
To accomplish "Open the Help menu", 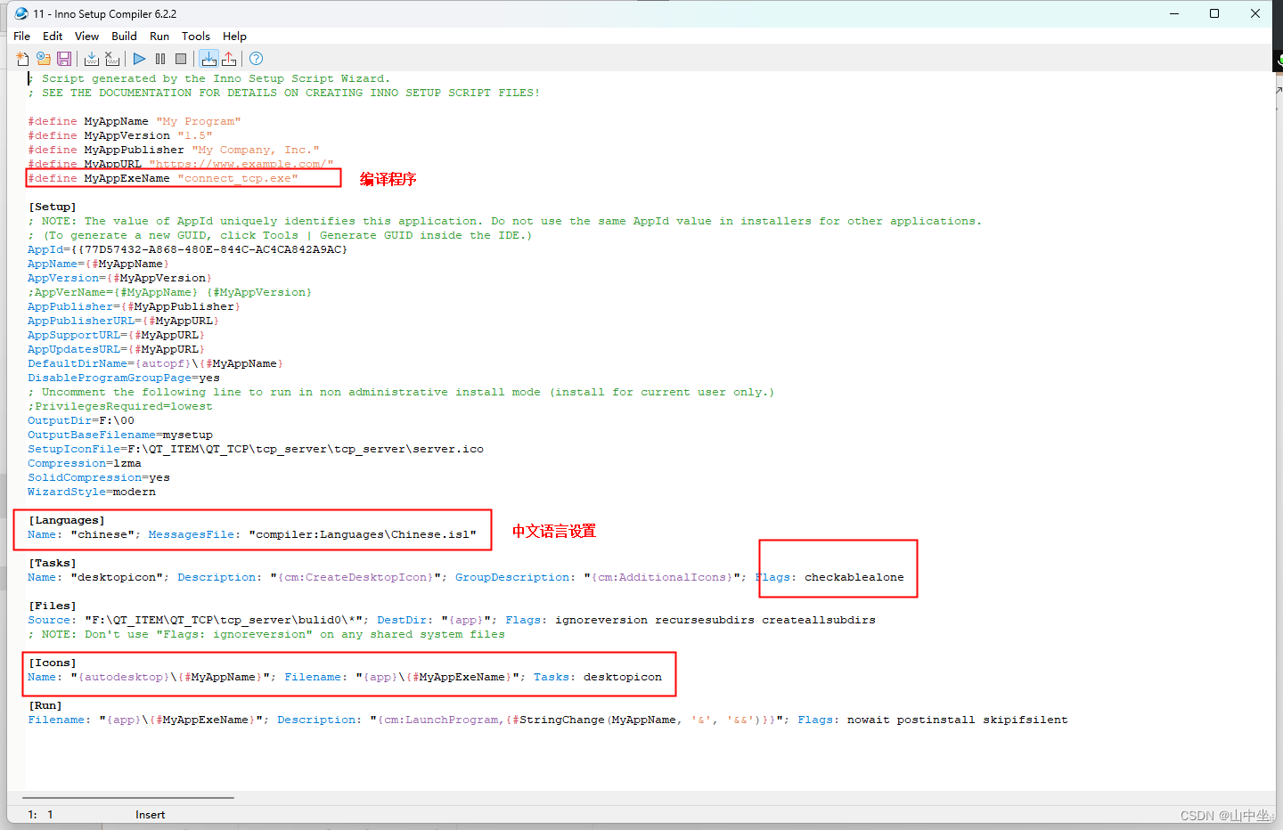I will click(x=234, y=36).
